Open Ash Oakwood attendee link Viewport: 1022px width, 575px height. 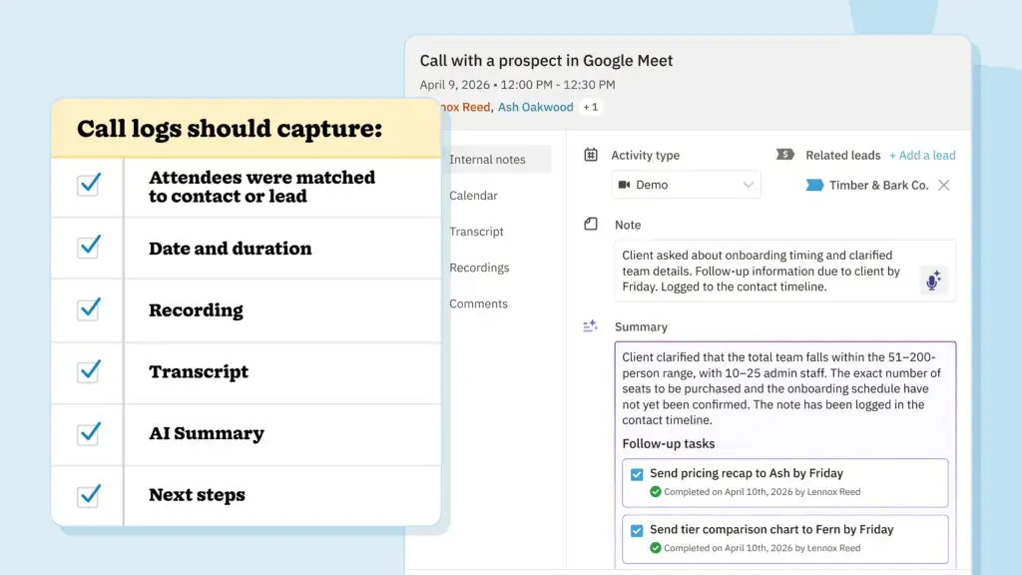point(536,107)
